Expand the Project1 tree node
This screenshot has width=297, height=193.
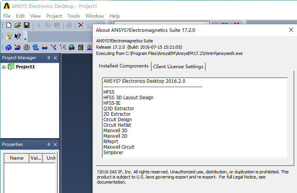4,67
